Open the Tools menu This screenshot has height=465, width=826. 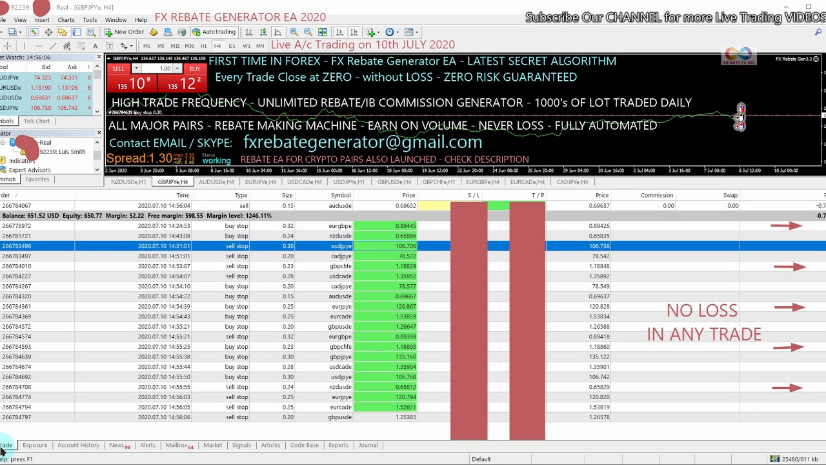point(90,20)
